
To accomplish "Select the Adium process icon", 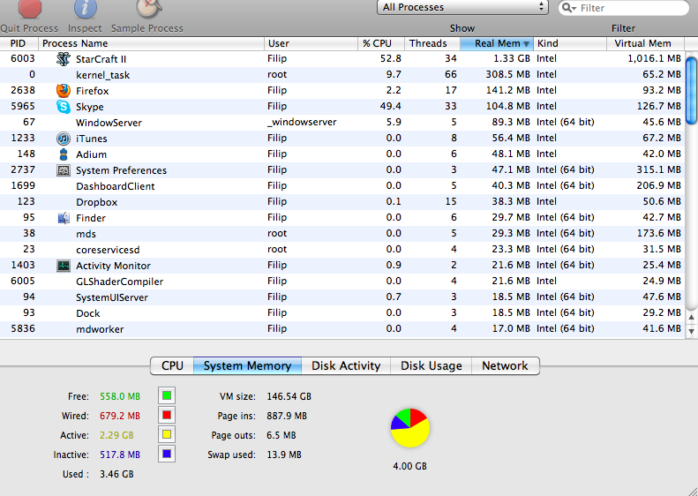I will coord(64,154).
